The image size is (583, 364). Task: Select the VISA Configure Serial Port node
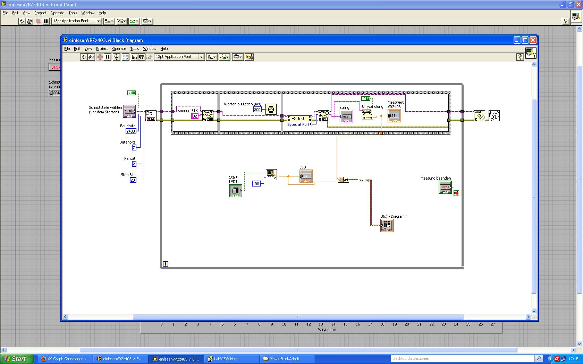point(151,116)
